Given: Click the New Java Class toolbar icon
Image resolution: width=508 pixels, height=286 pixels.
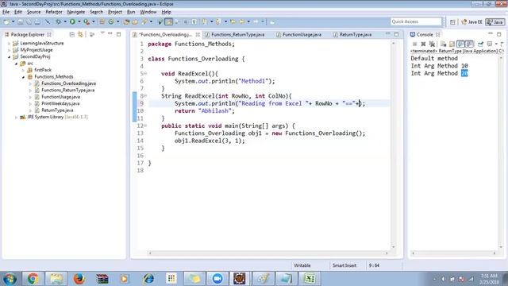Looking at the screenshot, I should pyautogui.click(x=111, y=21).
